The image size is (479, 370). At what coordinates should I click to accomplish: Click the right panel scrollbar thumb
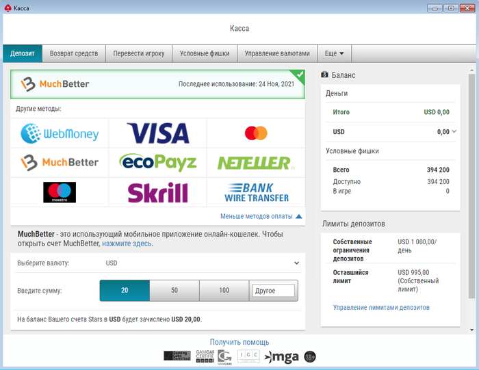[x=471, y=186]
